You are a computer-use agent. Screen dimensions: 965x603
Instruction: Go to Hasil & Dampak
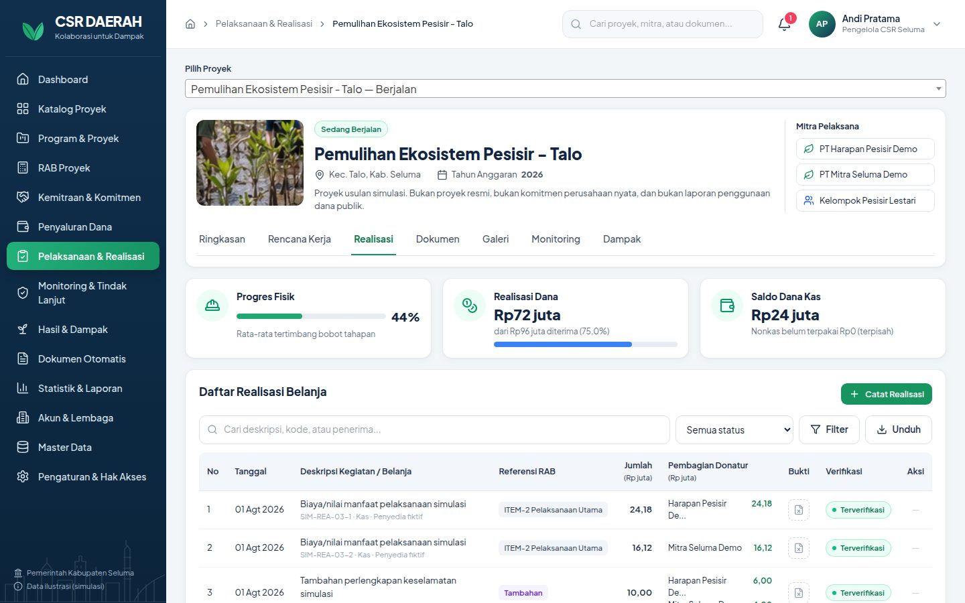point(83,329)
